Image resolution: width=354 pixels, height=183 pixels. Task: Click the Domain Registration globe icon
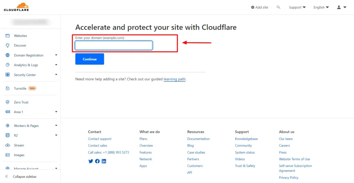tap(8, 55)
